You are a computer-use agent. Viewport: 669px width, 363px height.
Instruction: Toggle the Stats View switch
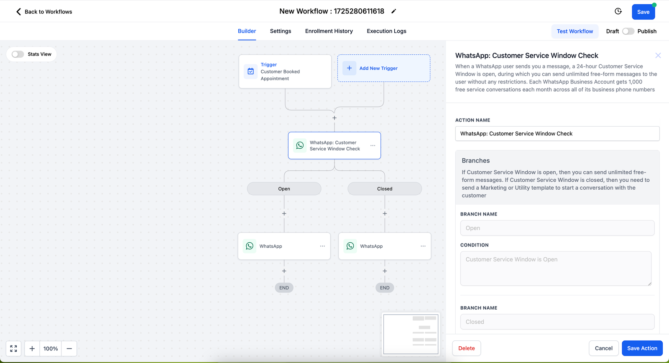[x=18, y=54]
